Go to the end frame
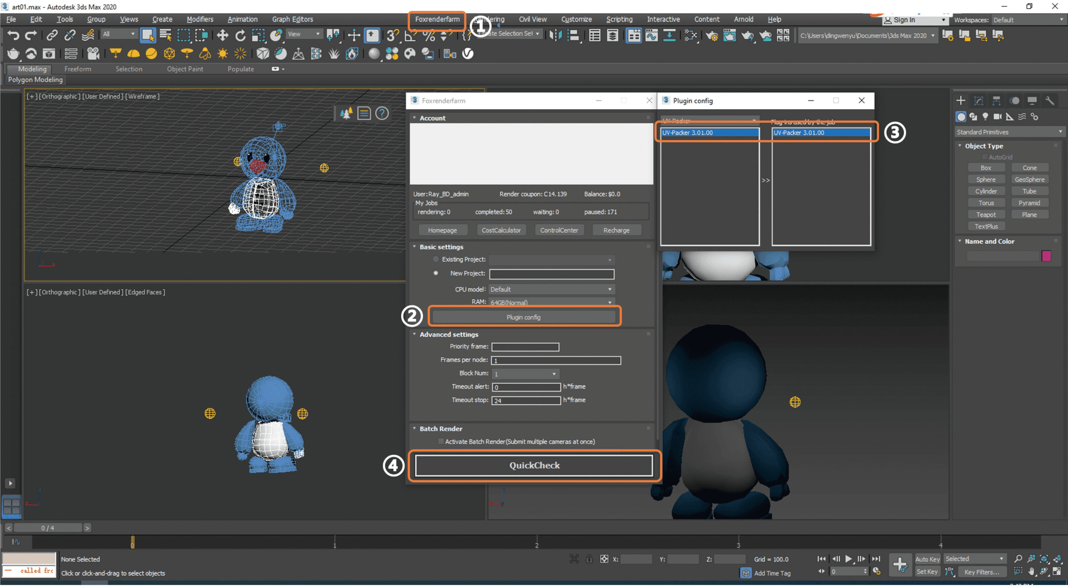Viewport: 1068px width, 586px height. [x=876, y=559]
